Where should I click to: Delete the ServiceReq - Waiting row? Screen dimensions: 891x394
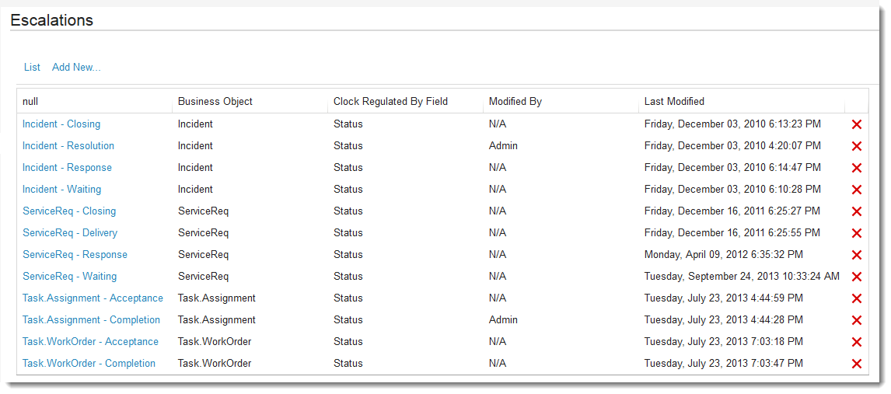[857, 277]
